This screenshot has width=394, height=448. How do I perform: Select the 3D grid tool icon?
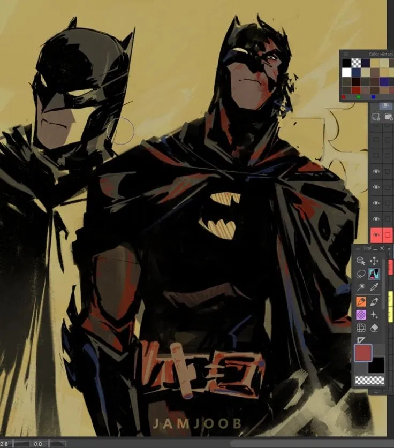click(361, 328)
